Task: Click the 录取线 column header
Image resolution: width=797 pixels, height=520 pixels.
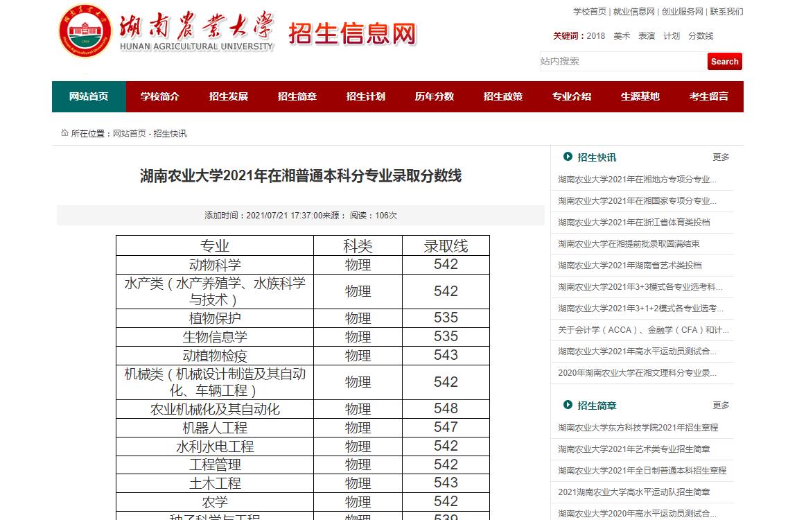Action: [x=446, y=246]
